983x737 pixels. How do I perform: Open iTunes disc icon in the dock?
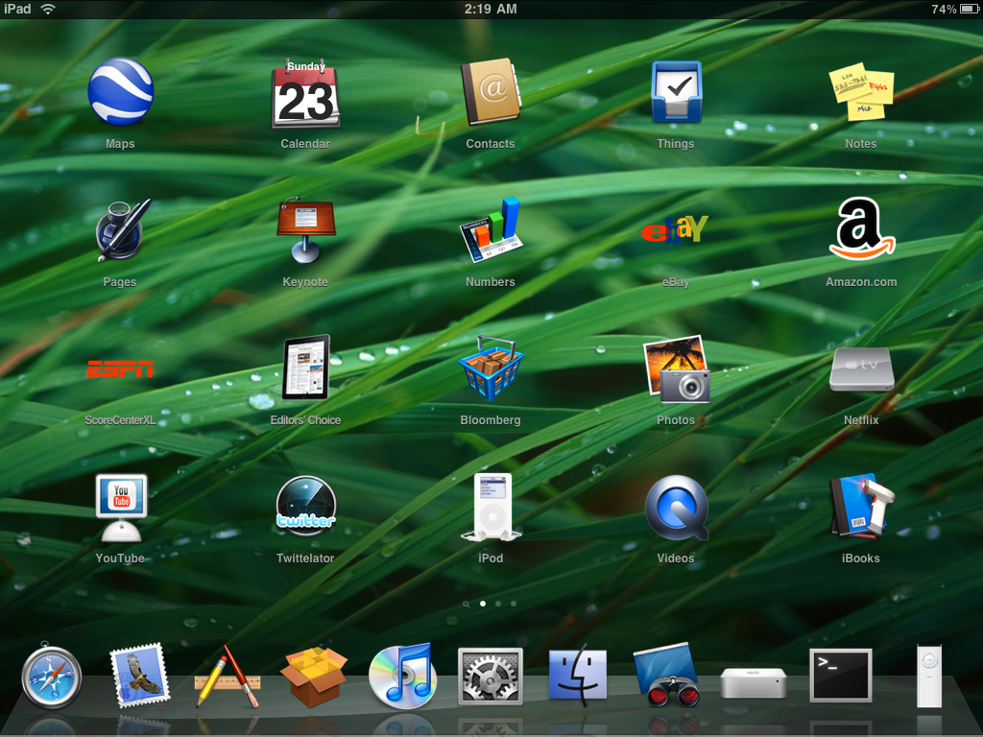click(401, 677)
